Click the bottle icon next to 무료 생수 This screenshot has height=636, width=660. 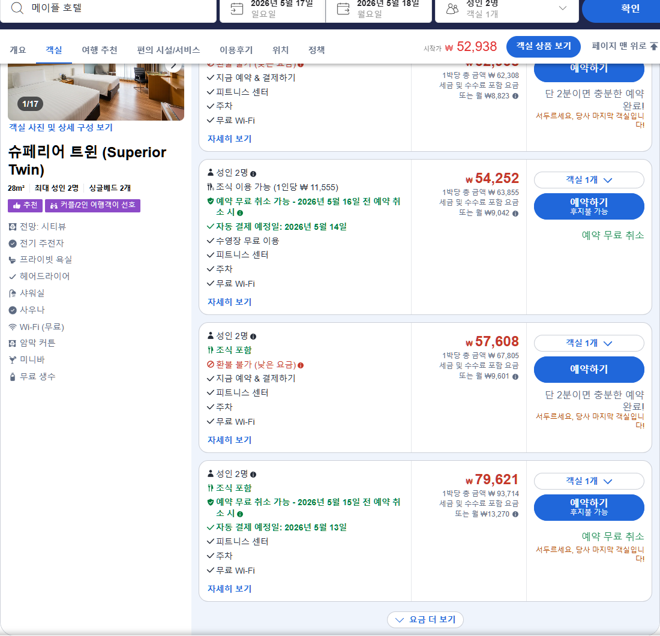click(x=13, y=377)
